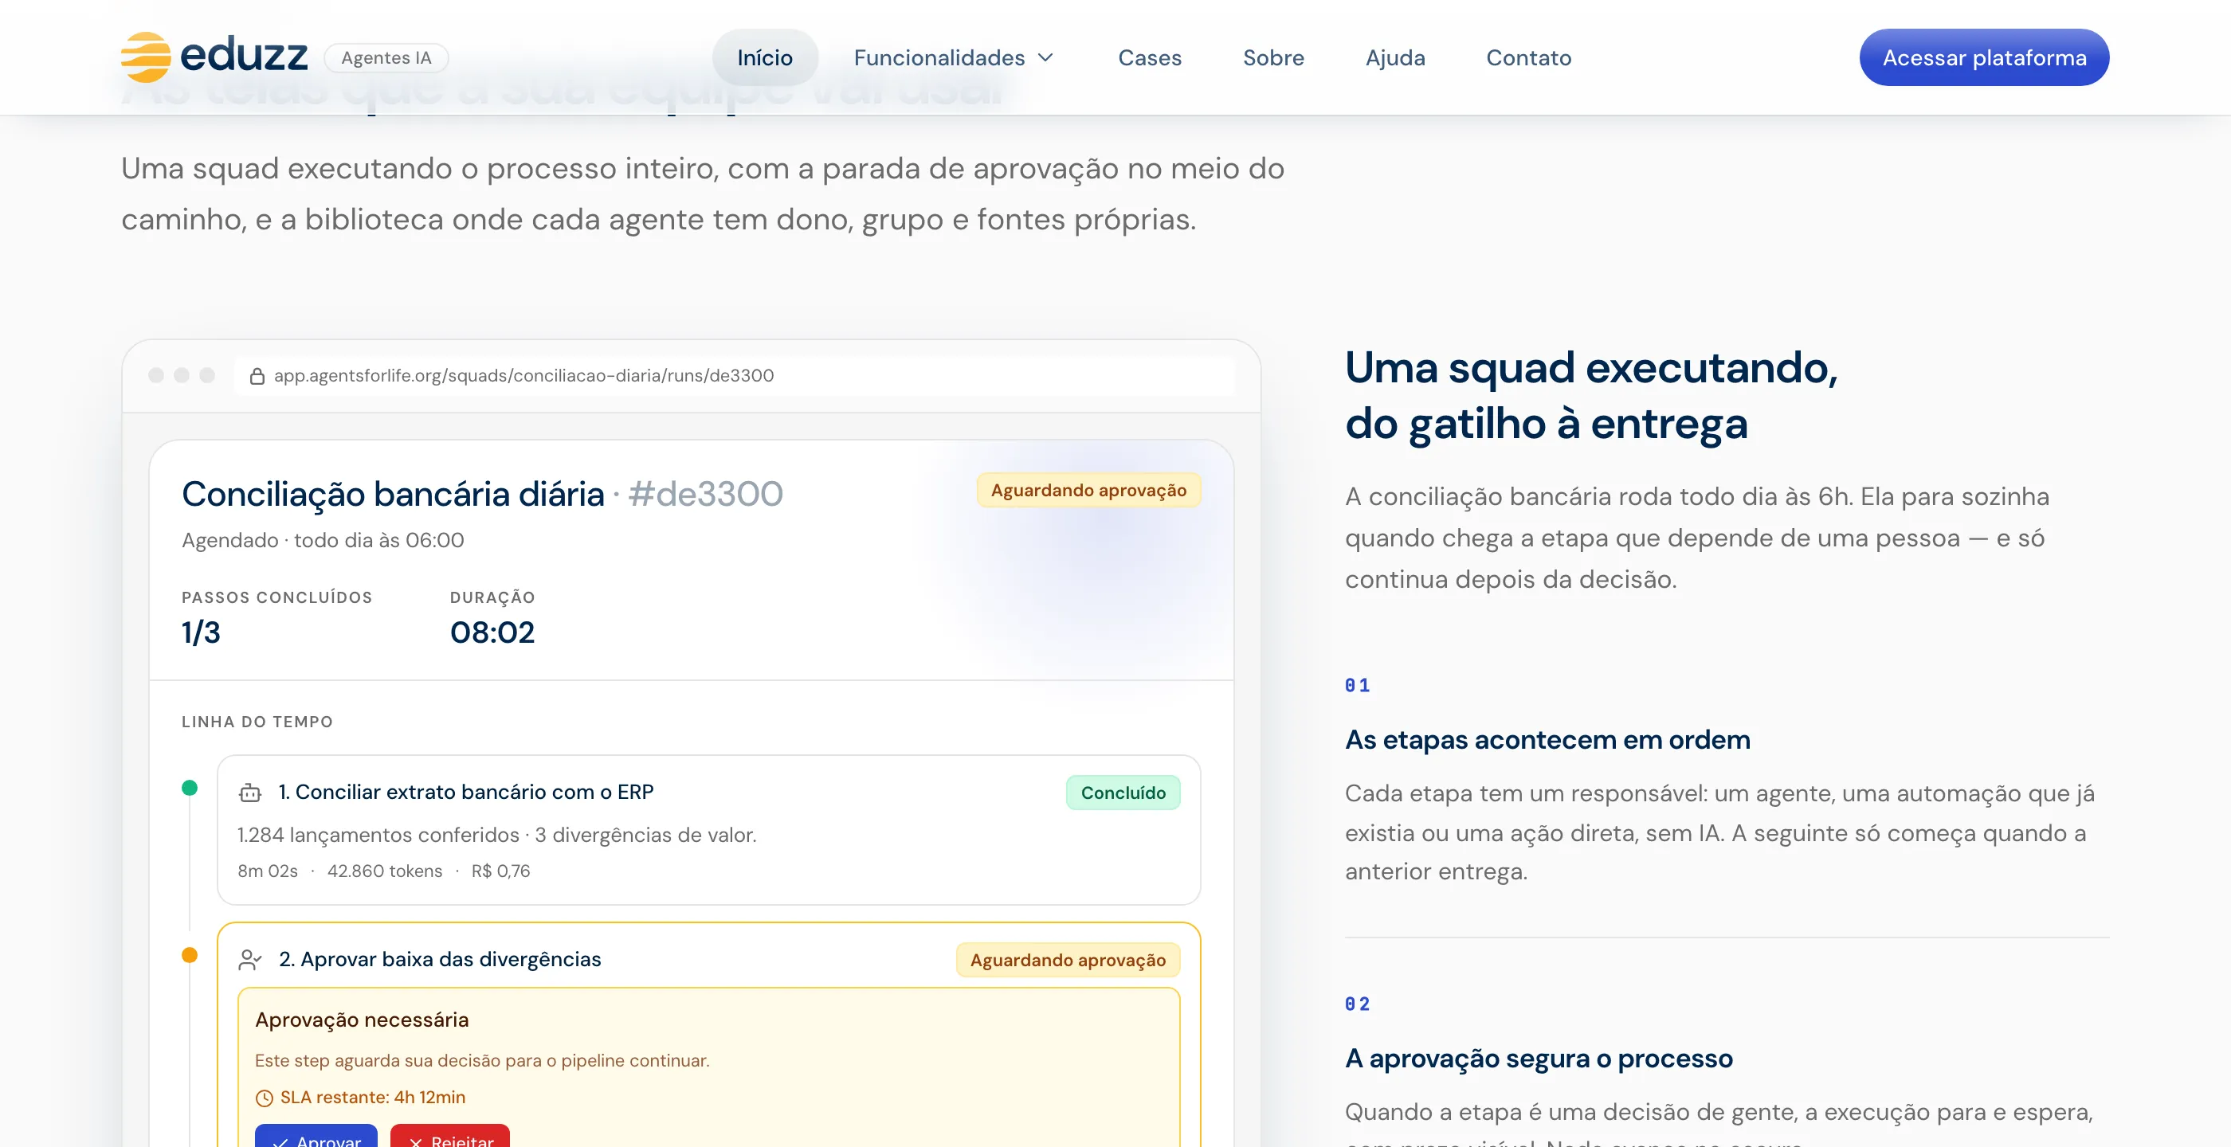
Task: Click the Agentes IA badge
Action: 386,57
